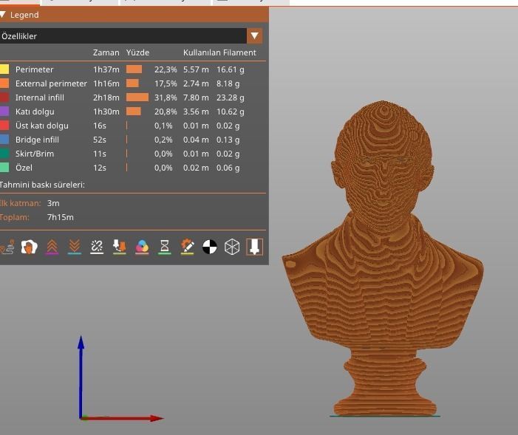Image resolution: width=518 pixels, height=435 pixels.
Task: Toggle Internal infill dark red swatch
Action: (4, 97)
